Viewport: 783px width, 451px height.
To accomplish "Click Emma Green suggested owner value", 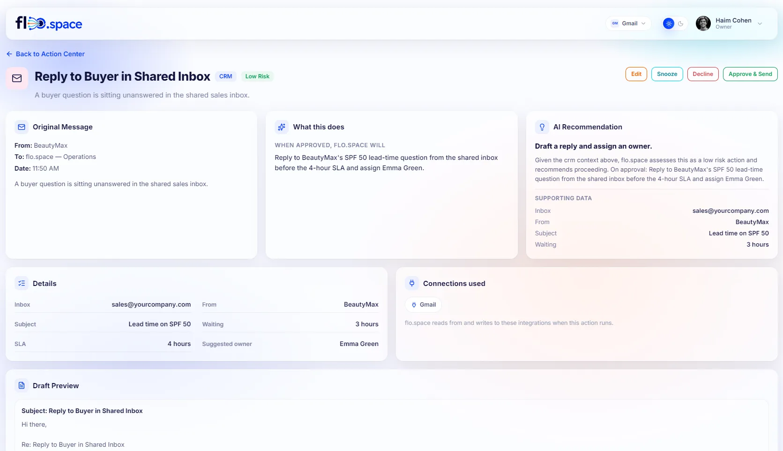I will [359, 344].
